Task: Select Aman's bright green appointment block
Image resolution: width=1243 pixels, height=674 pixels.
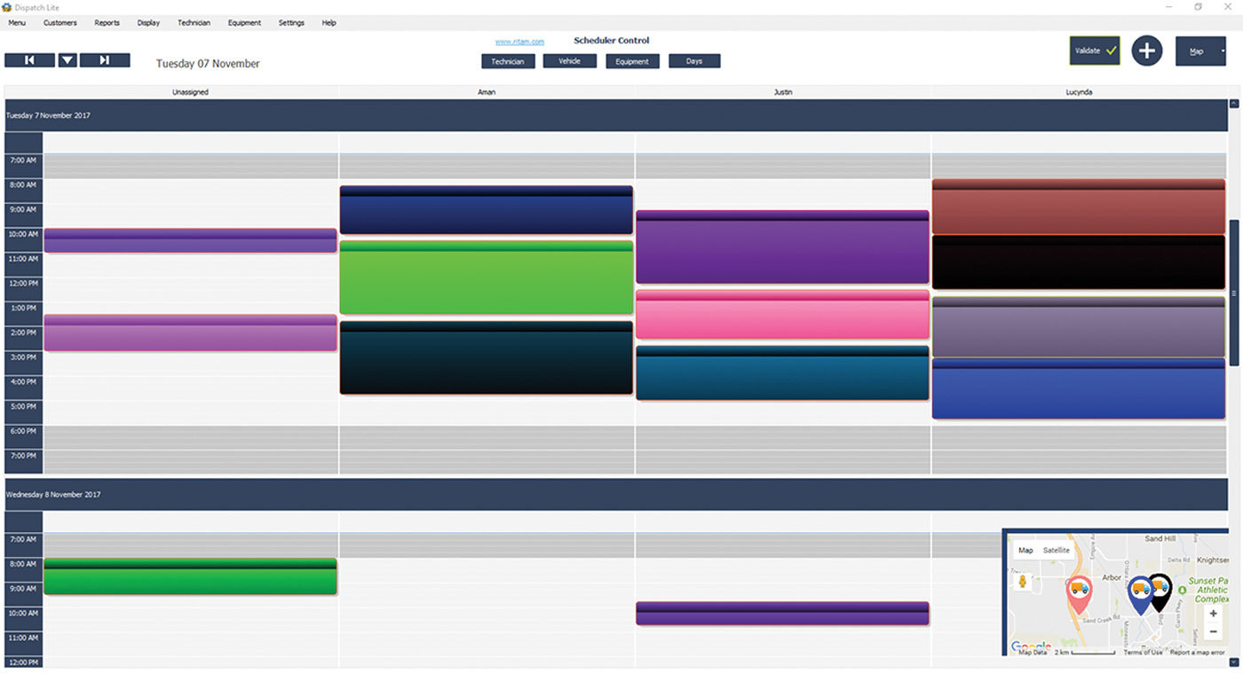Action: coord(486,278)
